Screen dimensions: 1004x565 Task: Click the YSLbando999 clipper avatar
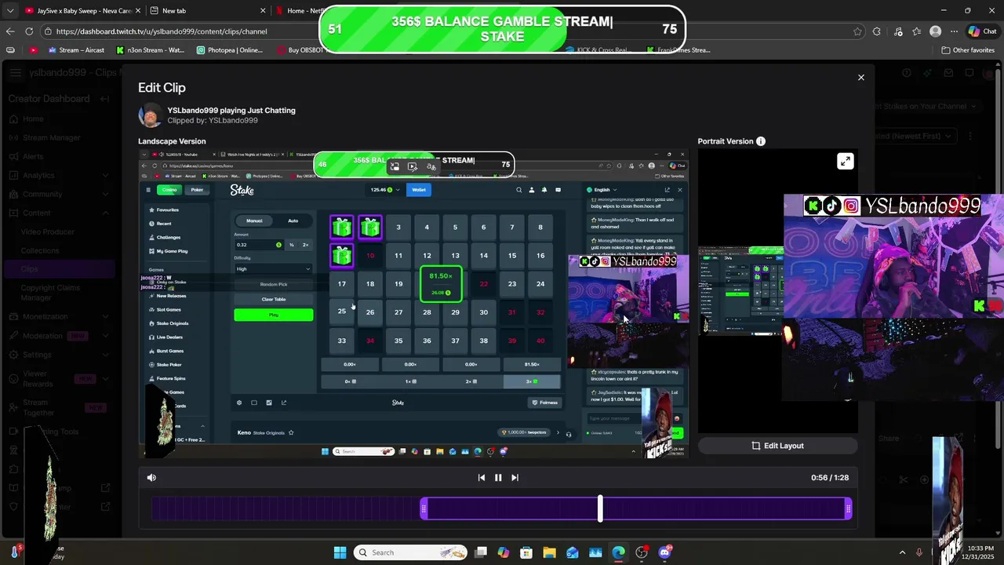coord(151,115)
